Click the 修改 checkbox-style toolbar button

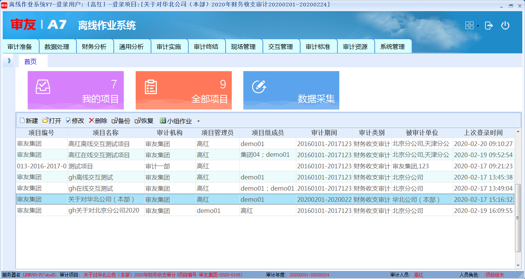[75, 121]
